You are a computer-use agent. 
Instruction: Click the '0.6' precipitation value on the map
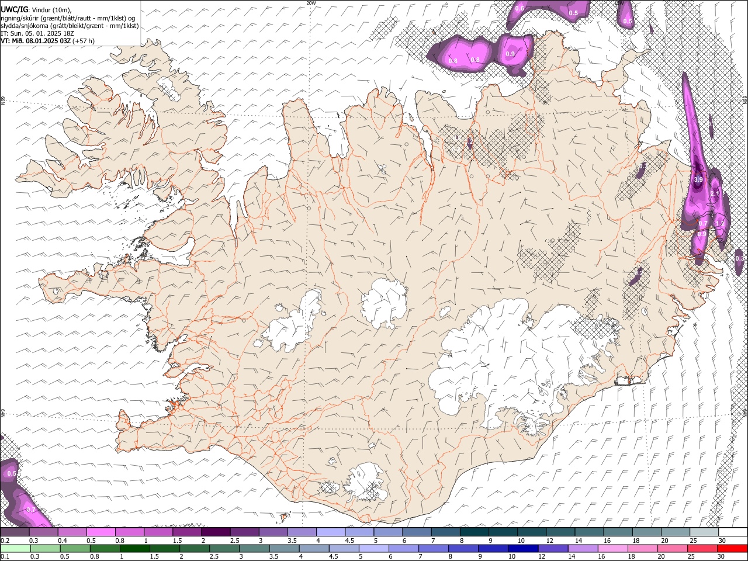520,8
